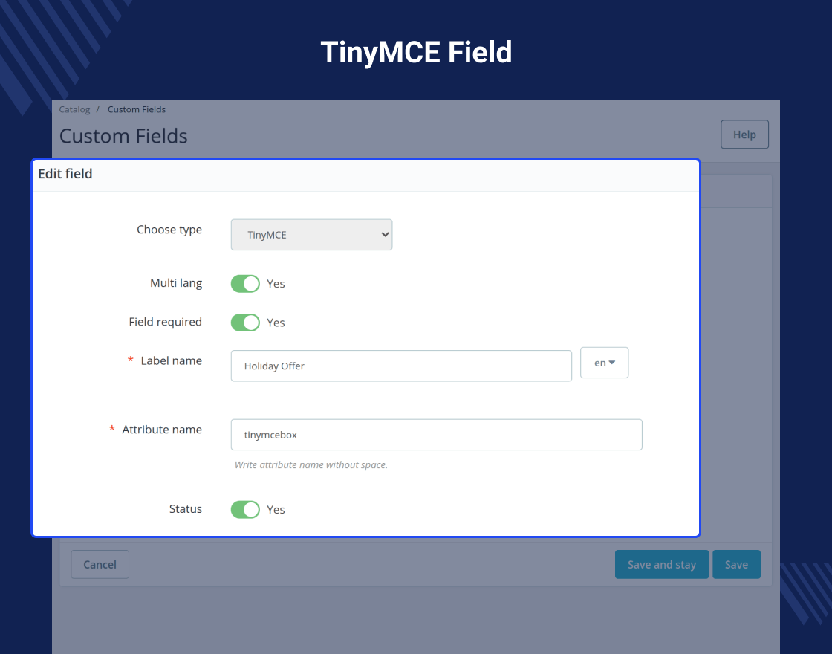Click the Edit field dialog title
832x654 pixels.
65,174
